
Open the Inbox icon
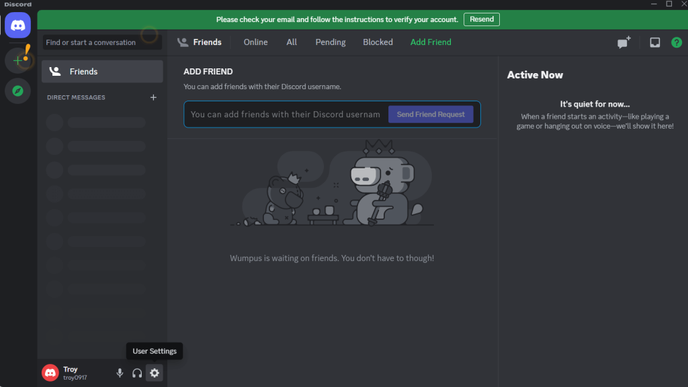(654, 42)
